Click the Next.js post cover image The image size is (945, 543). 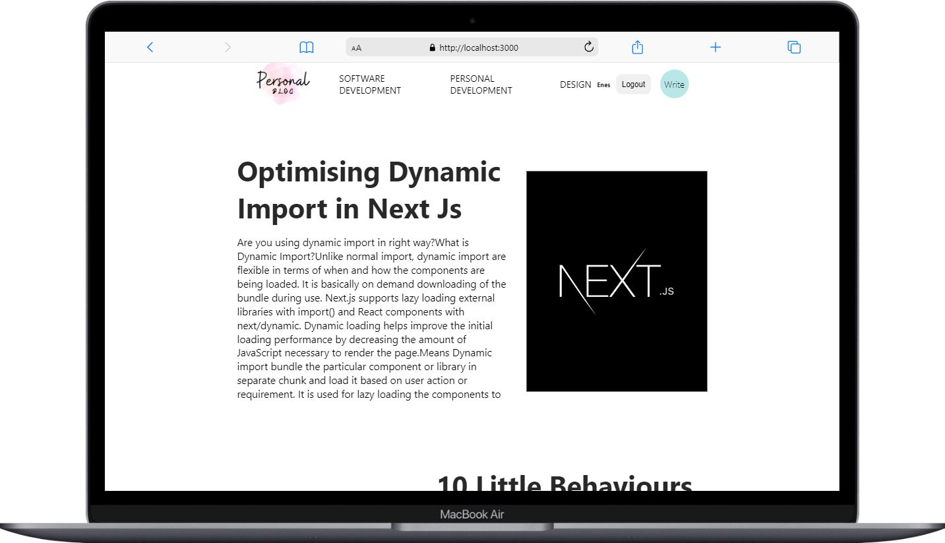coord(617,281)
